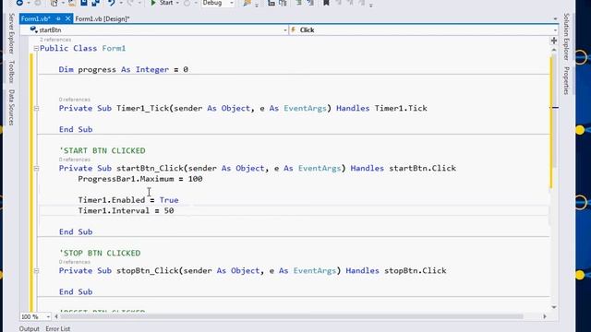The width and height of the screenshot is (591, 332).
Task: Switch to the Form1.vb code tab
Action: pyautogui.click(x=36, y=18)
